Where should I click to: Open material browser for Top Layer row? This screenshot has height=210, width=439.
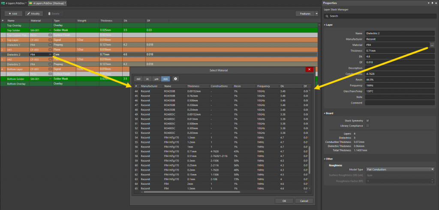click(x=51, y=40)
